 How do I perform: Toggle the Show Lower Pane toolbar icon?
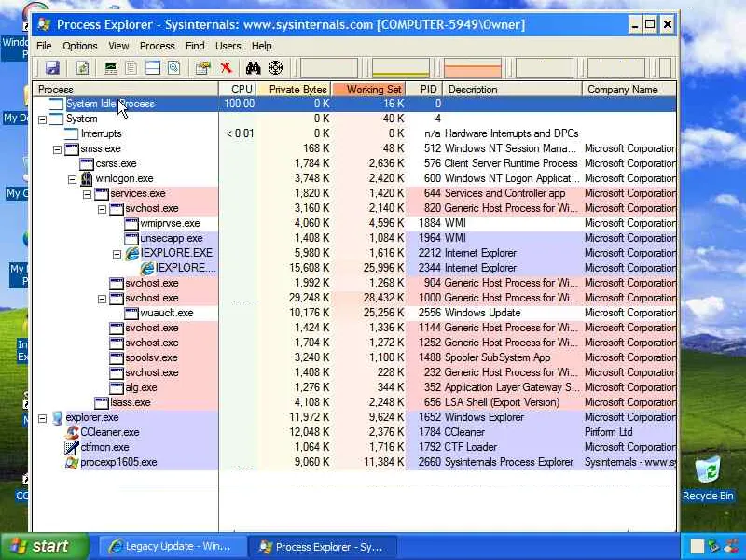pyautogui.click(x=153, y=68)
